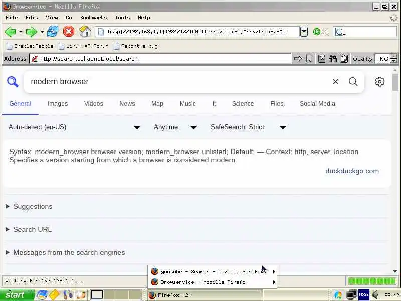Click Browservice go arrow next to Address
Screen dimensions: 401x301
(298, 59)
